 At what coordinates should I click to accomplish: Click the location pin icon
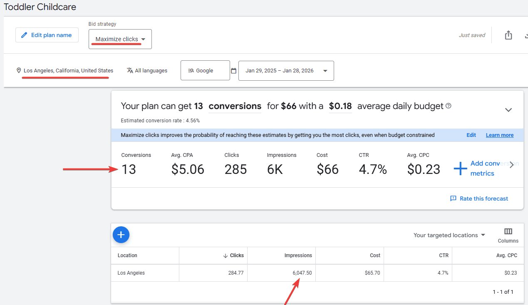click(x=19, y=71)
